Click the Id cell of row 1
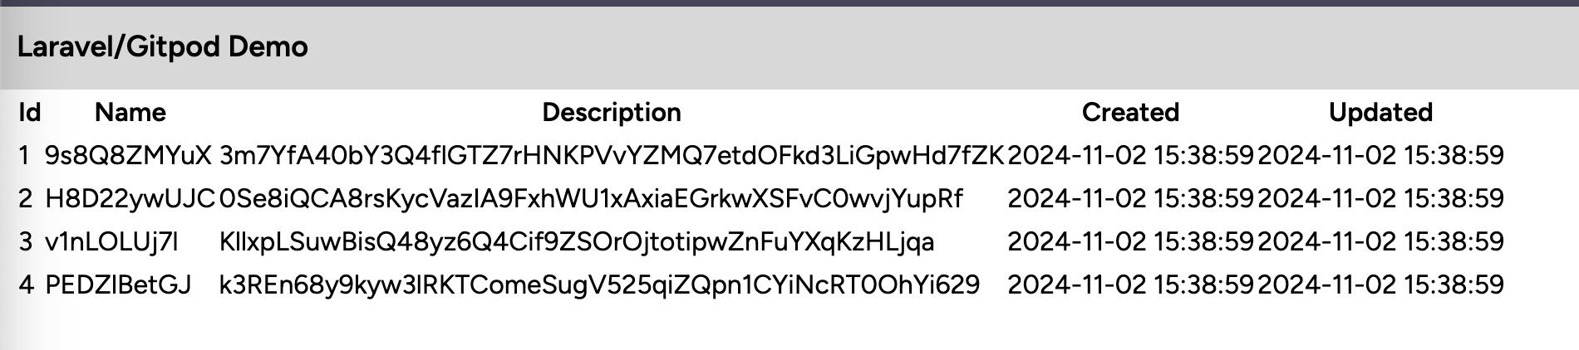 pos(24,155)
